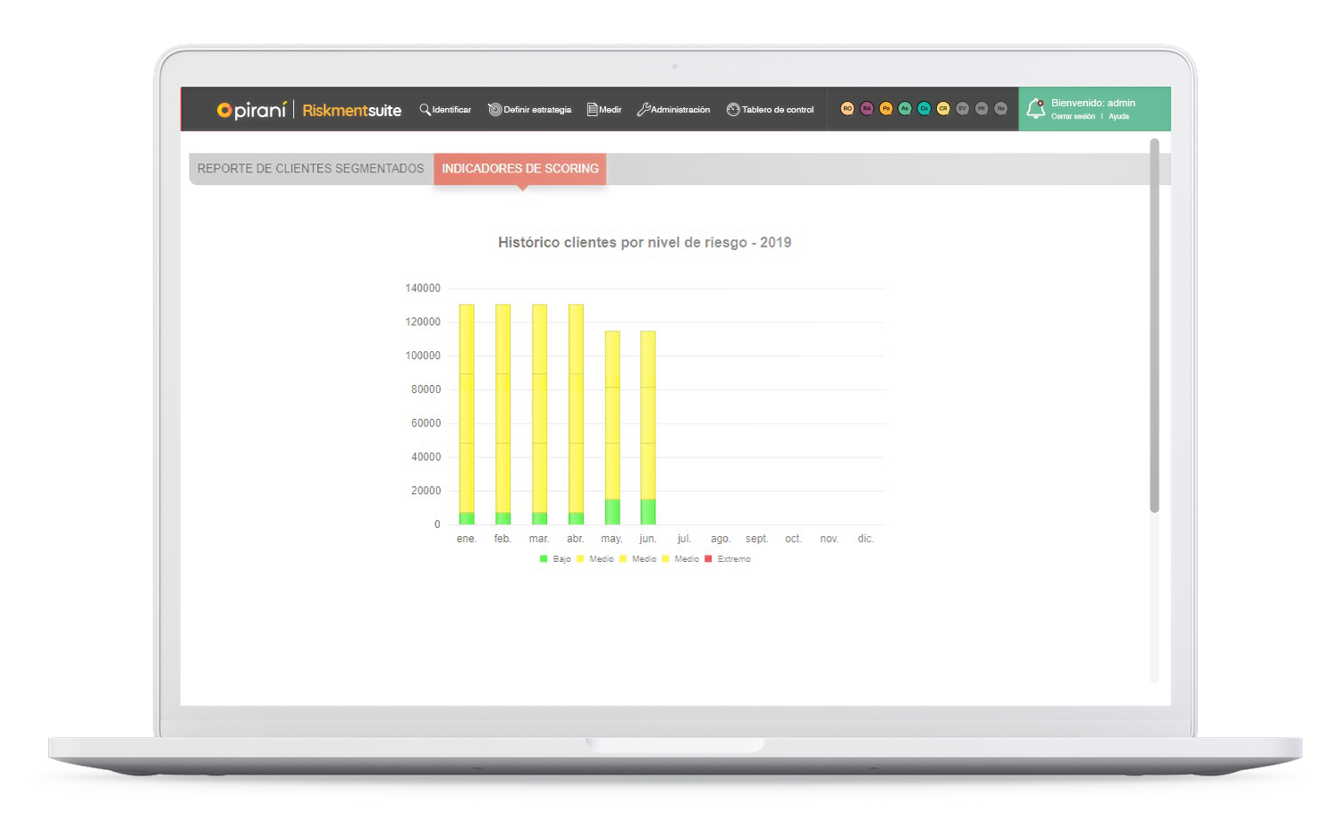Select the gray EV module circle

(x=962, y=109)
